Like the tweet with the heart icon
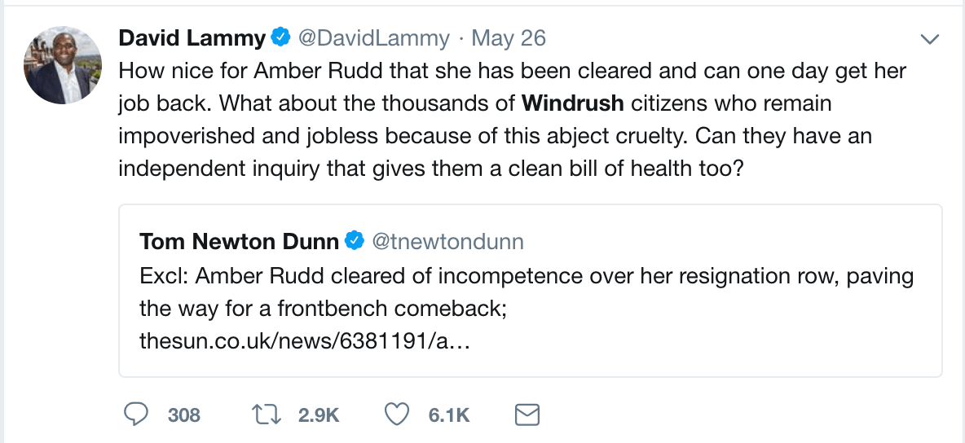Image resolution: width=965 pixels, height=443 pixels. [x=397, y=415]
